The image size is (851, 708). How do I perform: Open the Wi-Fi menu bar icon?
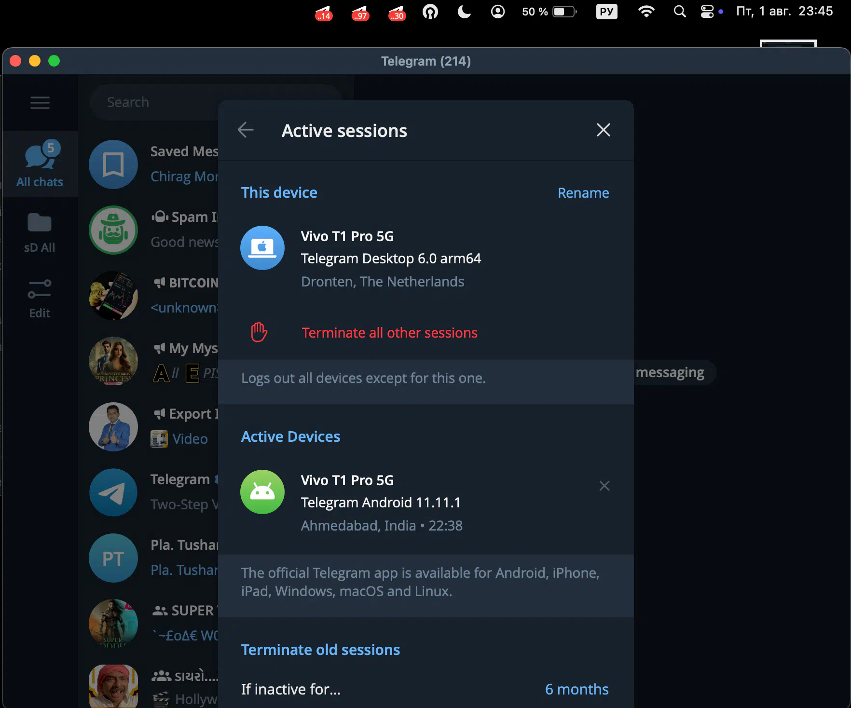coord(645,12)
